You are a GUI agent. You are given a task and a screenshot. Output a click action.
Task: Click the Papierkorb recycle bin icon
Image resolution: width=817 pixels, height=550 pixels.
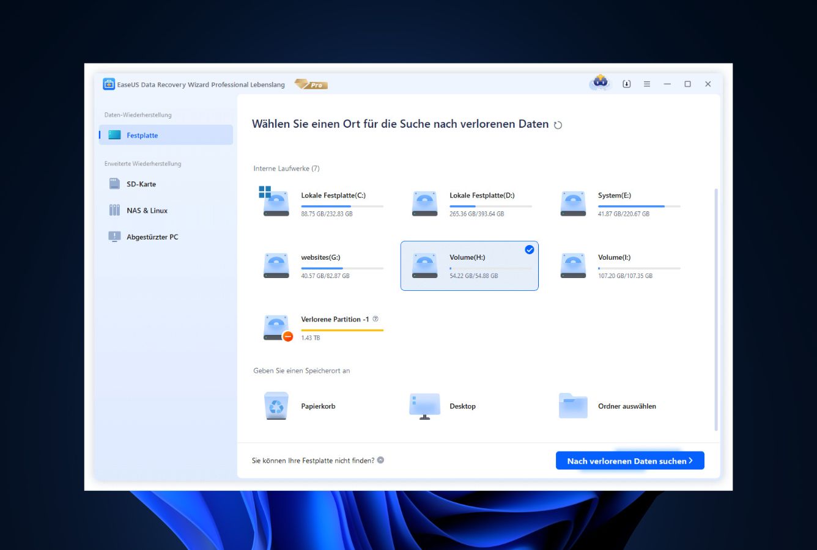[x=276, y=406]
